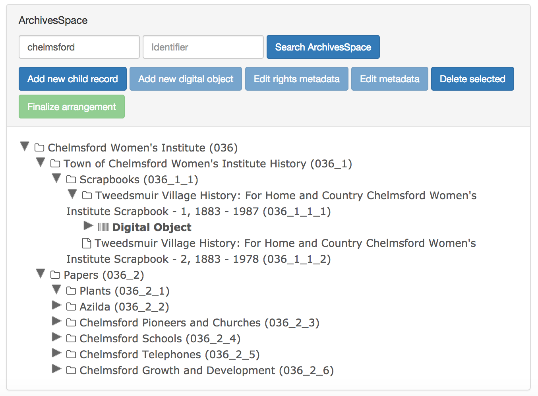The image size is (538, 396).
Task: Collapse the Plants folder arrow
Action: [56, 290]
